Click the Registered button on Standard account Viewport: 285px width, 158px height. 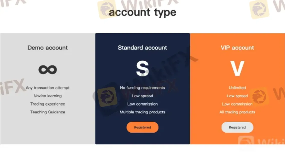(x=142, y=127)
